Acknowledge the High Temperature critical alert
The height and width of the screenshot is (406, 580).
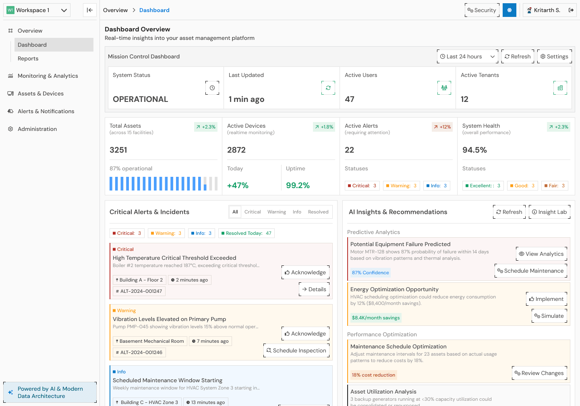click(305, 272)
